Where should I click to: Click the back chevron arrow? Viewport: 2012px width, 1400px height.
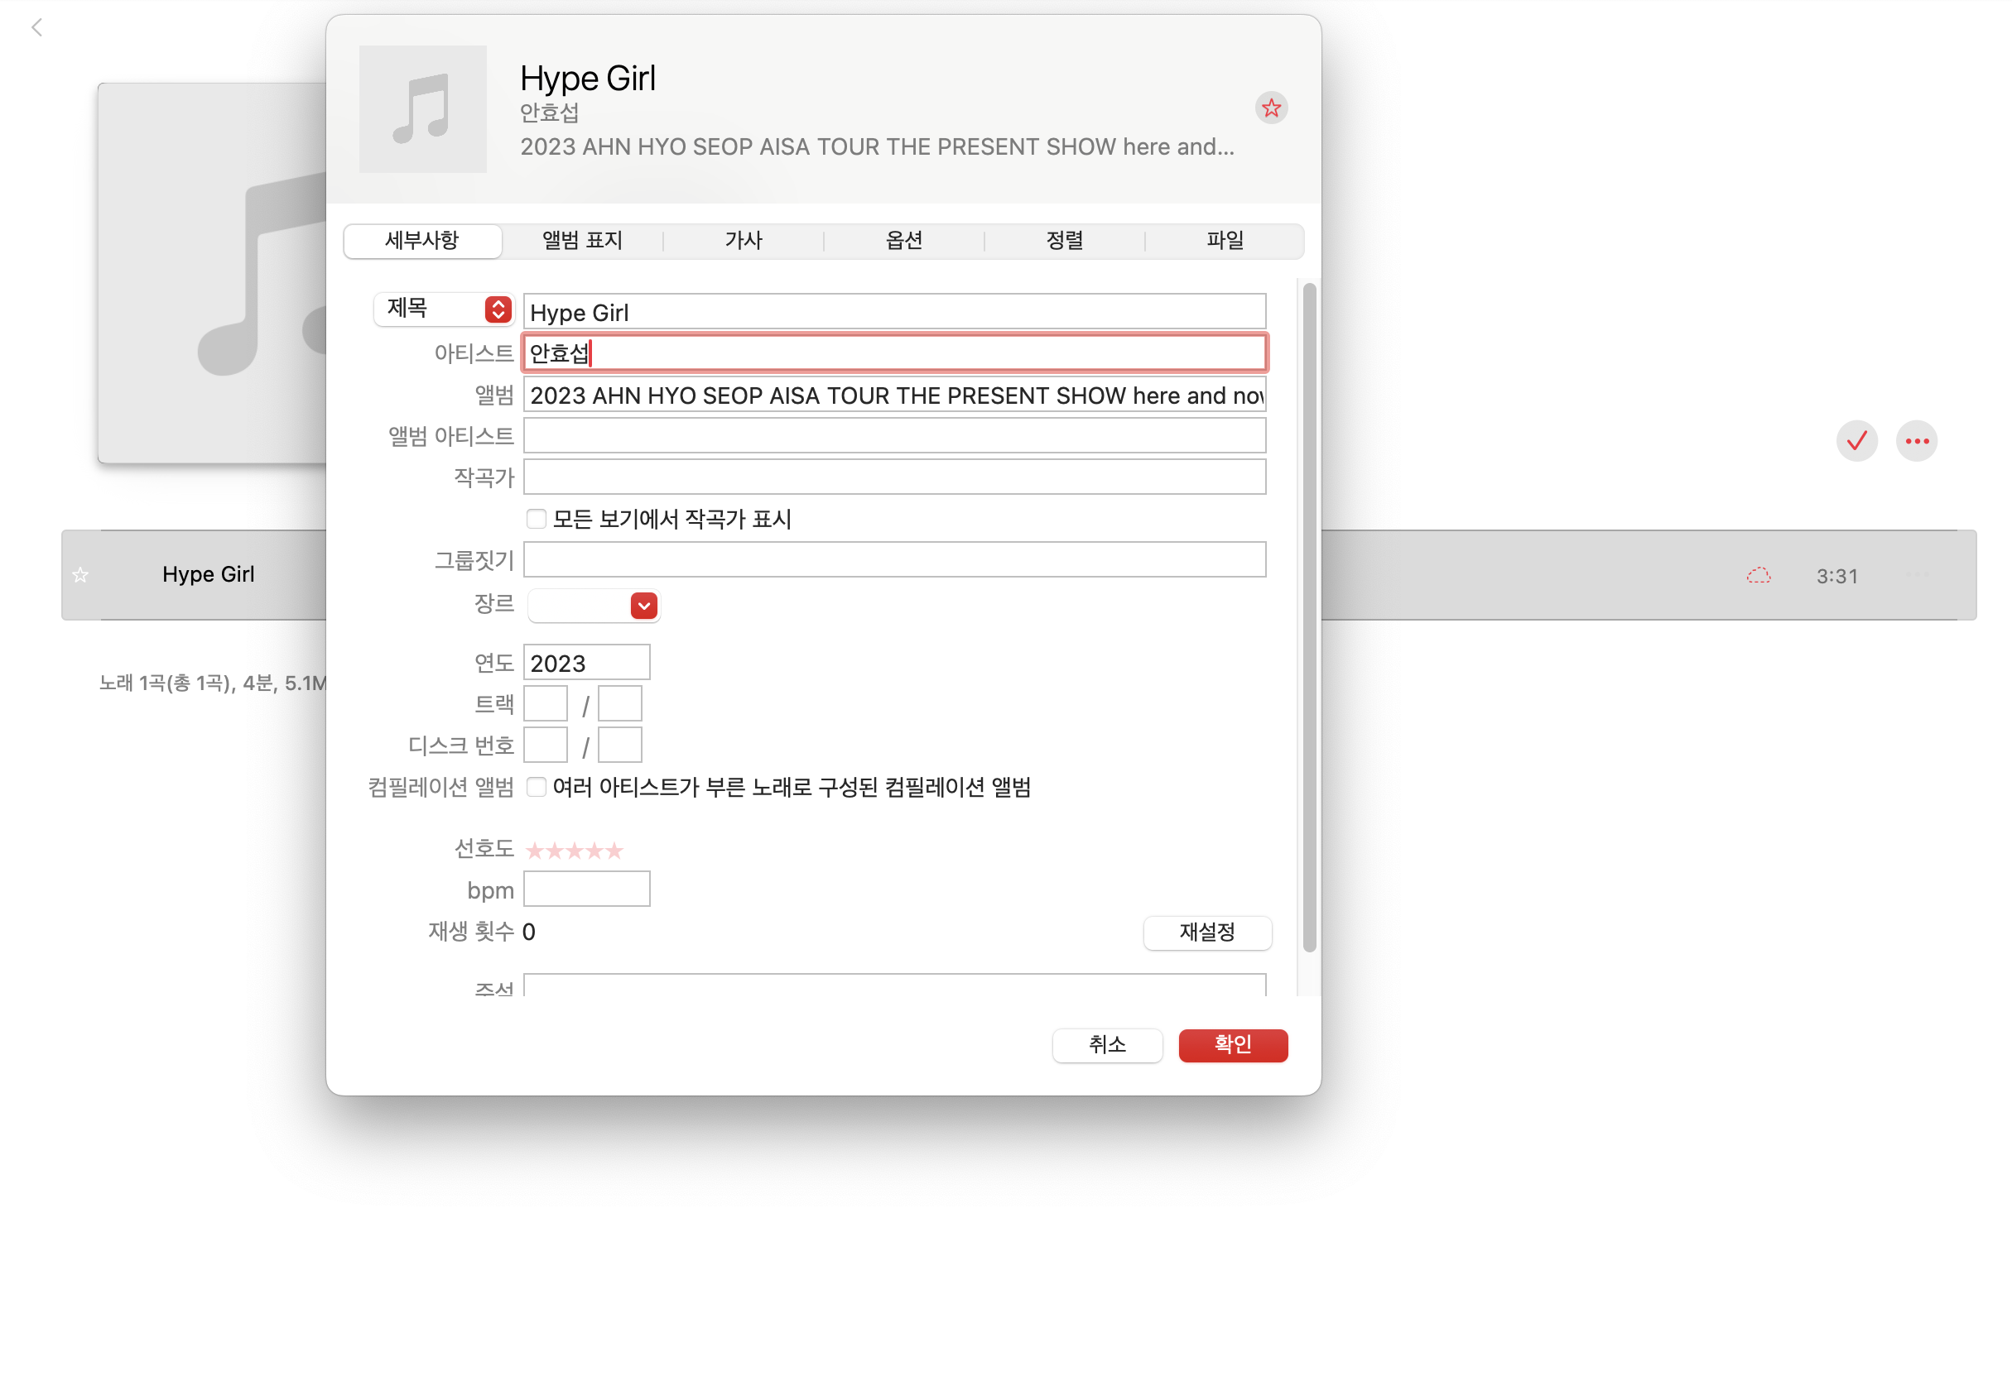36,27
